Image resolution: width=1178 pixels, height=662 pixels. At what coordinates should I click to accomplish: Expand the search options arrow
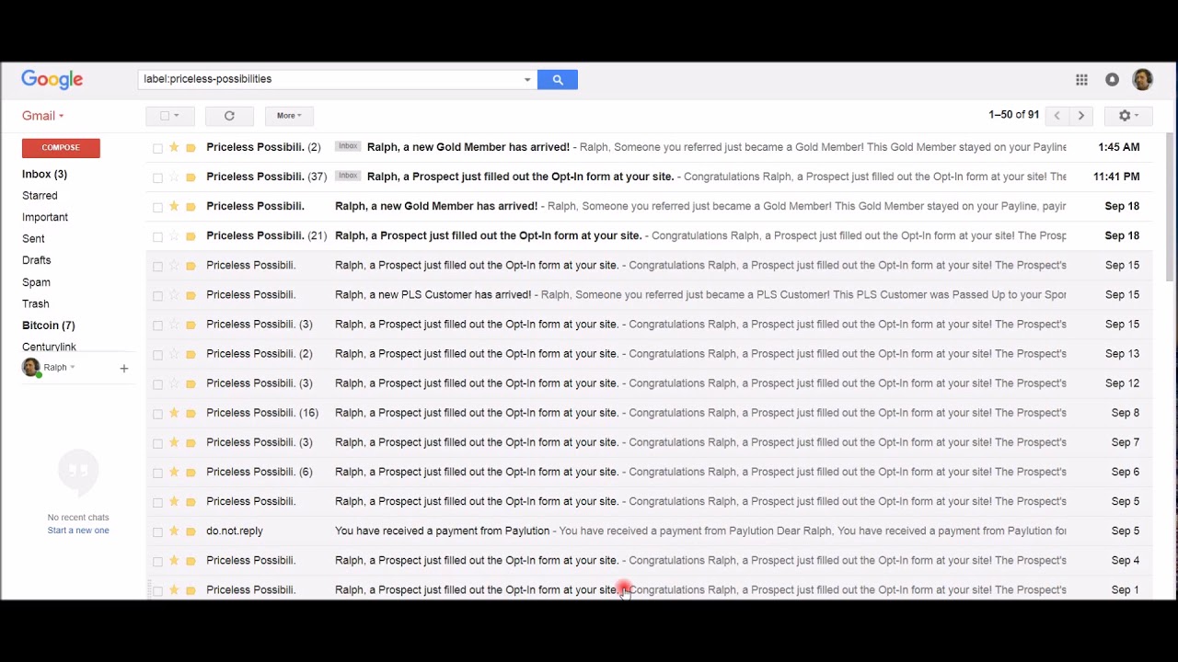pos(527,80)
